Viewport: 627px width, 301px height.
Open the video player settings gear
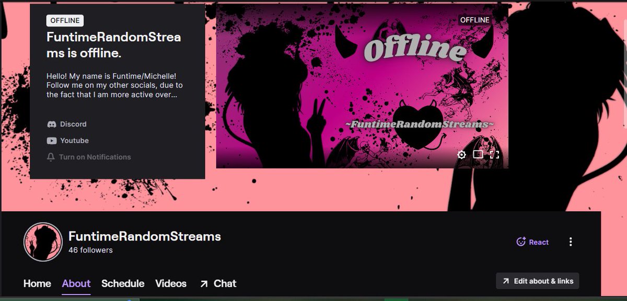(x=461, y=154)
